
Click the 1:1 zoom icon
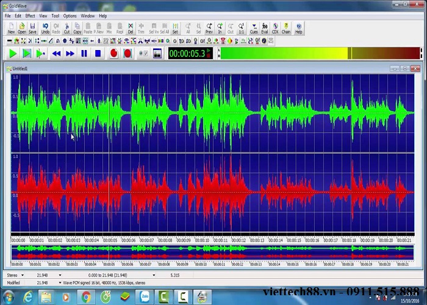[241, 28]
